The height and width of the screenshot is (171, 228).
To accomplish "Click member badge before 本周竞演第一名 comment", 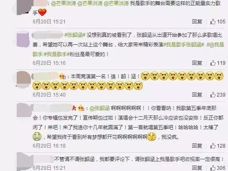I will point(63,76).
